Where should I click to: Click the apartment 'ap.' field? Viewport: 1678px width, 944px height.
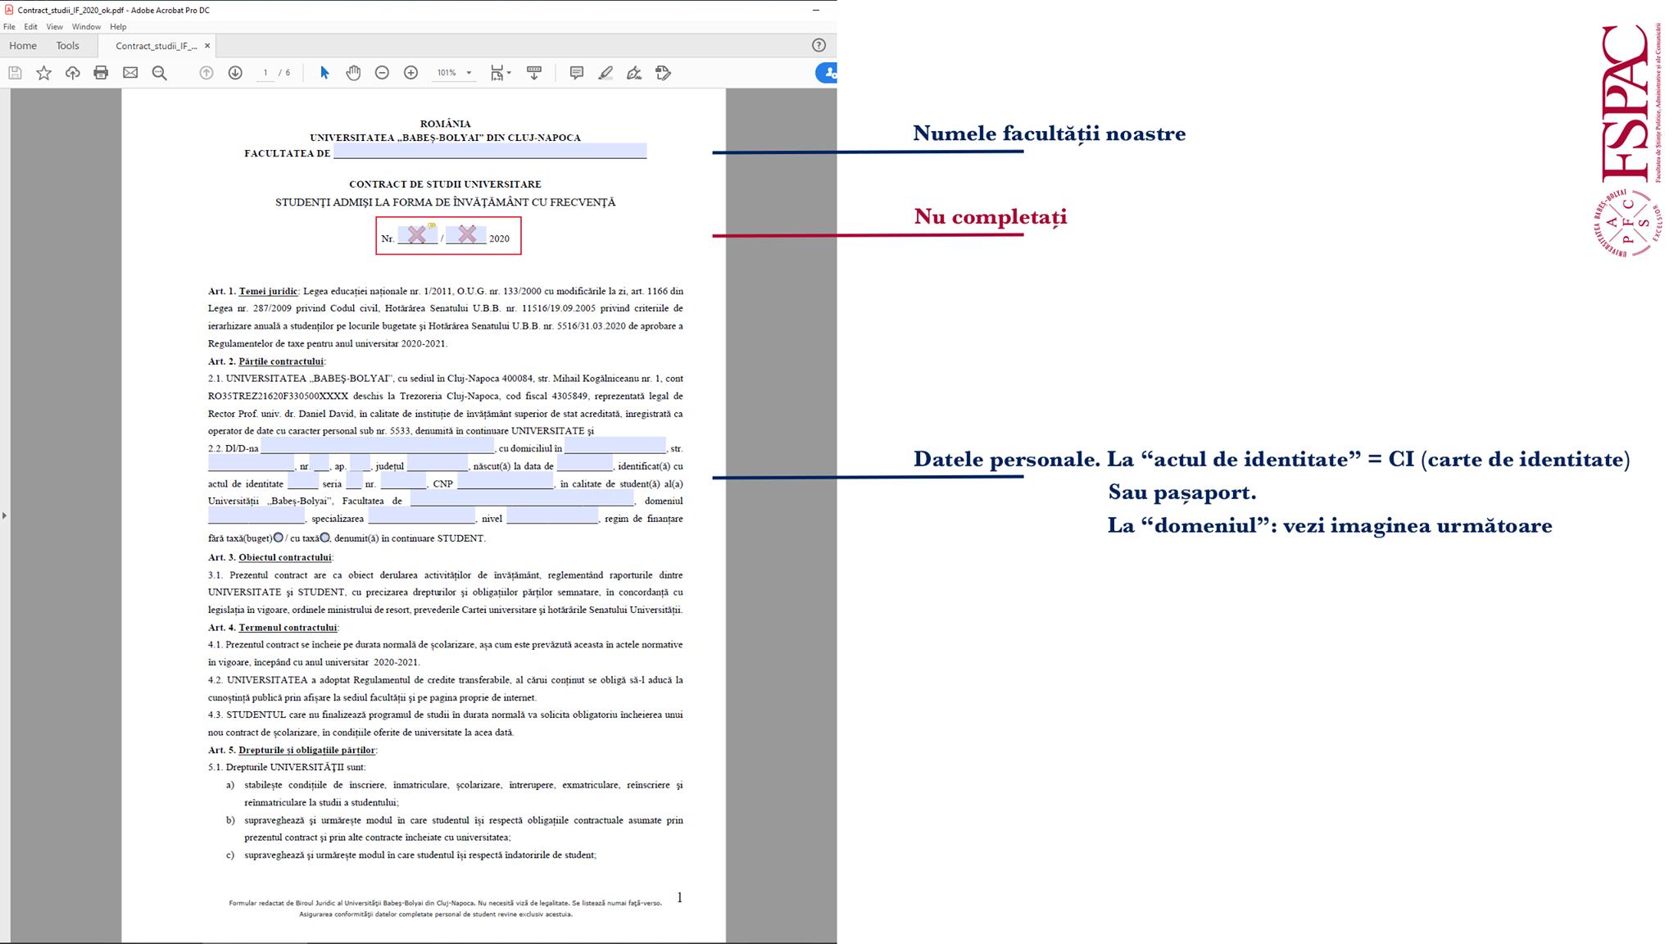[x=360, y=465]
